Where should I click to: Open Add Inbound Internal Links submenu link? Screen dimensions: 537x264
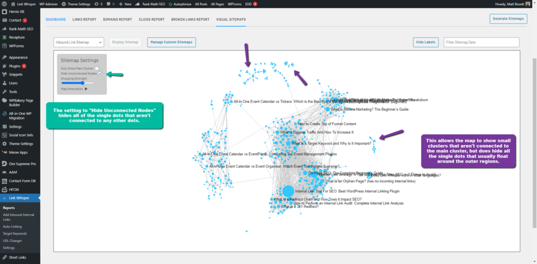pyautogui.click(x=18, y=217)
